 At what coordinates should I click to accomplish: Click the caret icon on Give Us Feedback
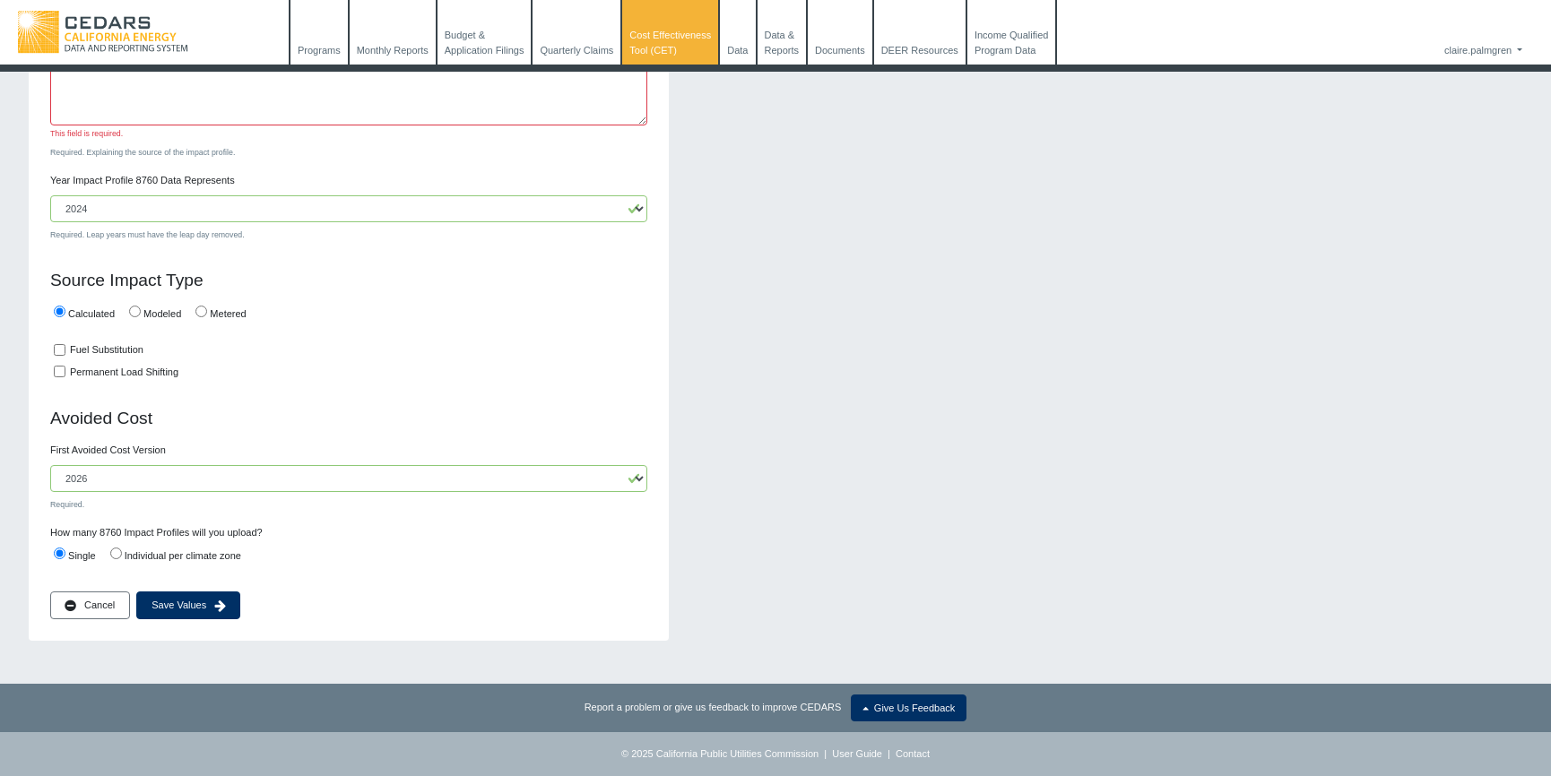click(865, 709)
